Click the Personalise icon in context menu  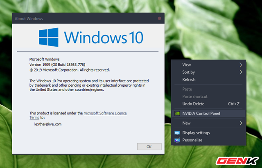[177, 140]
